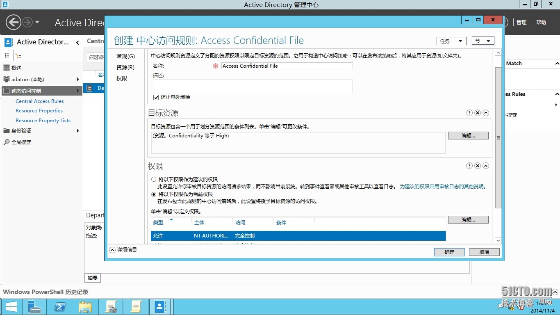Screen dimensions: 560x315
Task: Open navigation history dropdown arrow
Action: (x=37, y=22)
